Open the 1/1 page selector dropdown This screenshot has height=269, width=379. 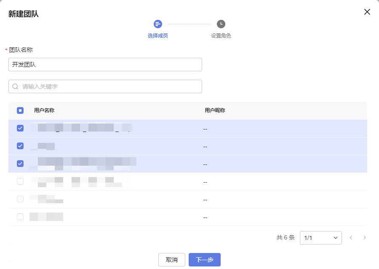[x=320, y=238]
